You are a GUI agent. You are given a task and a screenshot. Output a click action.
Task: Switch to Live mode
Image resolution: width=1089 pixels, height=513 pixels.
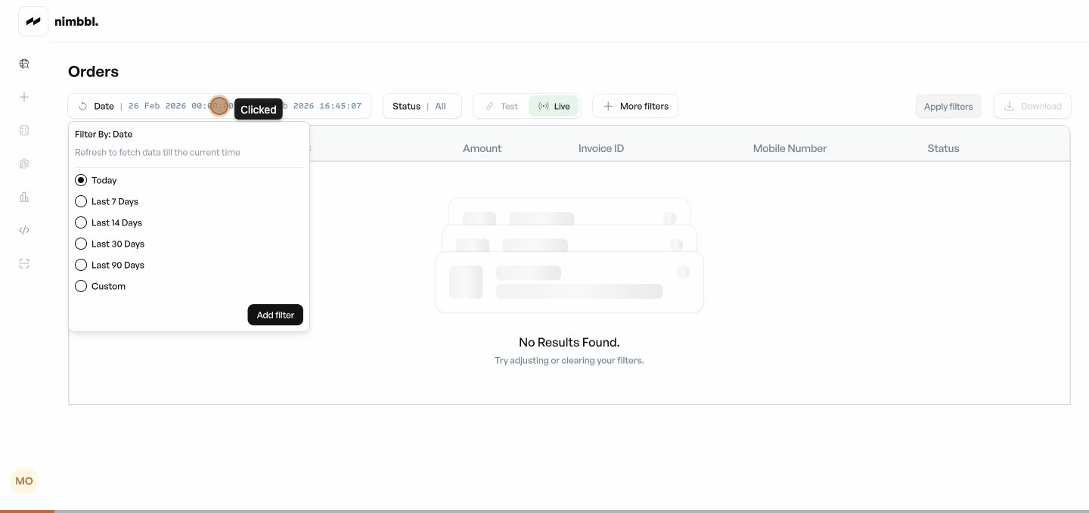(554, 106)
